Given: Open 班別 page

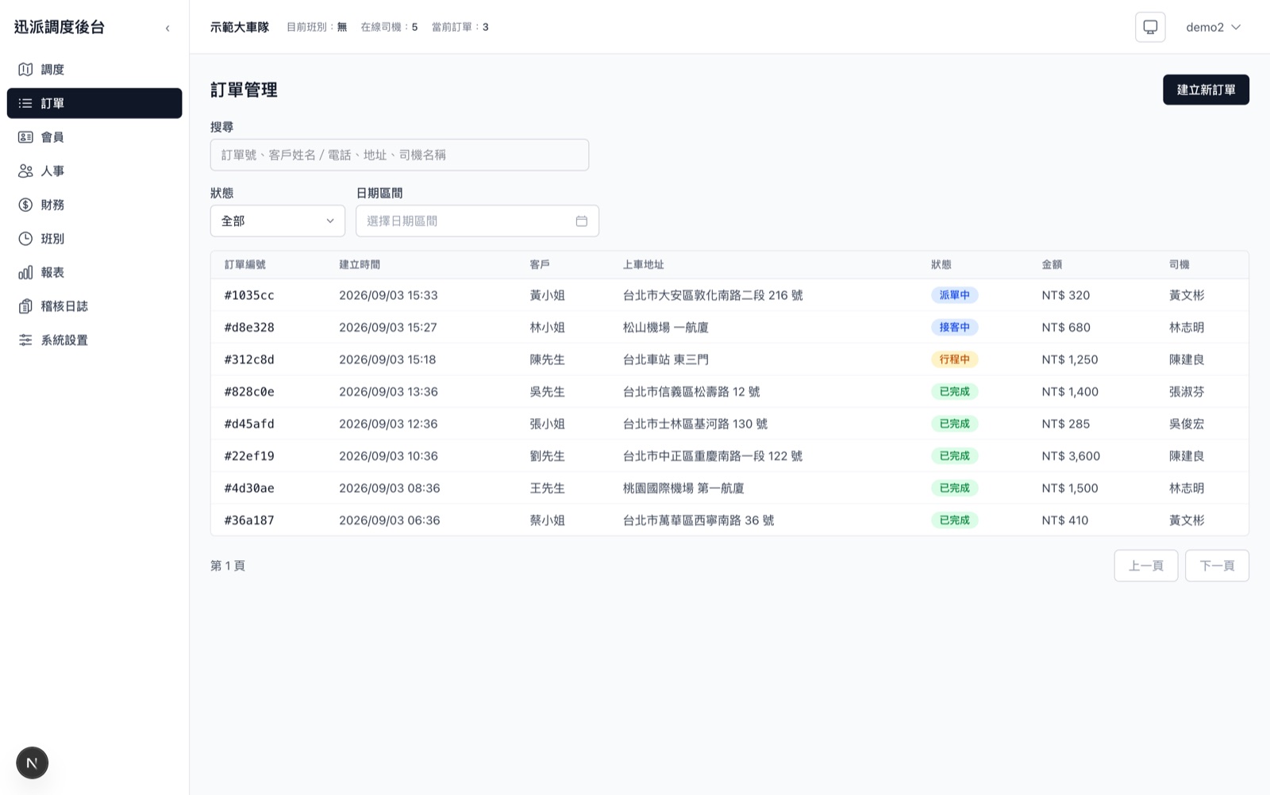Looking at the screenshot, I should point(94,239).
